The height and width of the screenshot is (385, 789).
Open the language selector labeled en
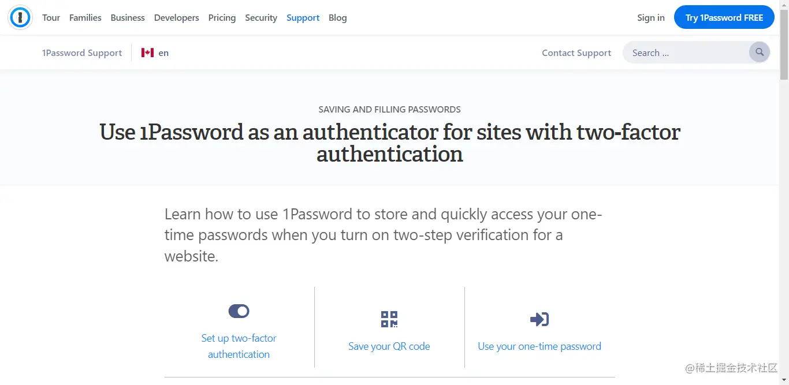pos(163,53)
